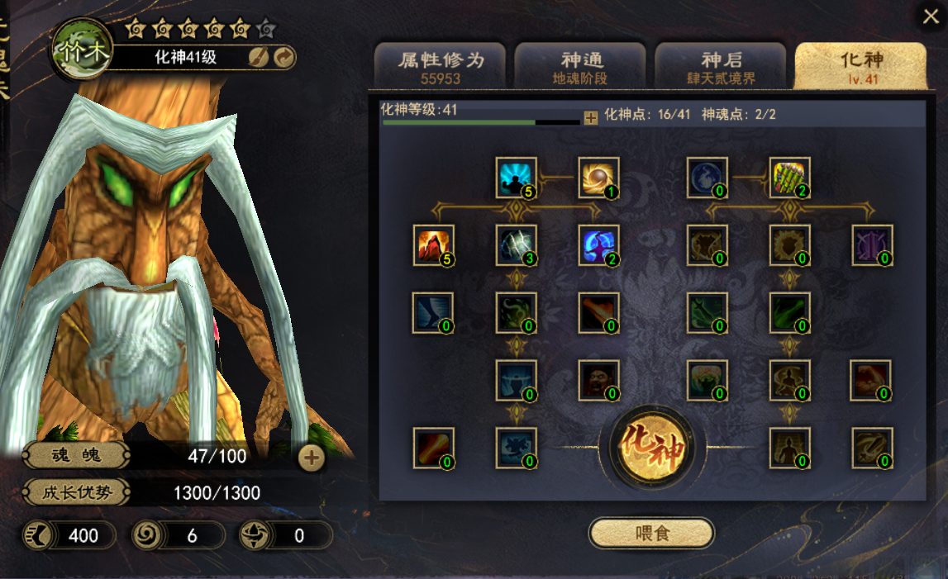Screen dimensions: 948x579
Task: Click the round 化神 medallion button
Action: pyautogui.click(x=653, y=448)
